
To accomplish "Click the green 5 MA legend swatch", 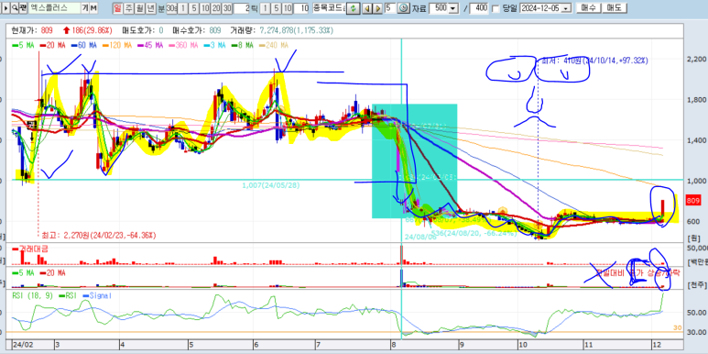I will [15, 46].
